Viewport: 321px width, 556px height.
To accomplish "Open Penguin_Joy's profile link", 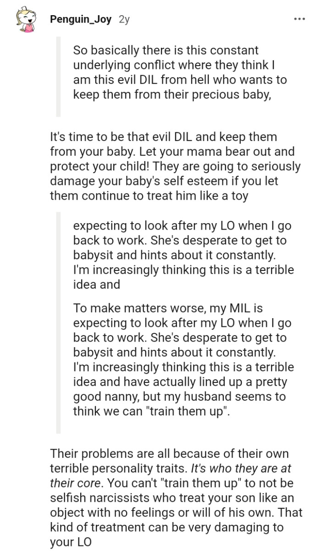I will (x=82, y=19).
